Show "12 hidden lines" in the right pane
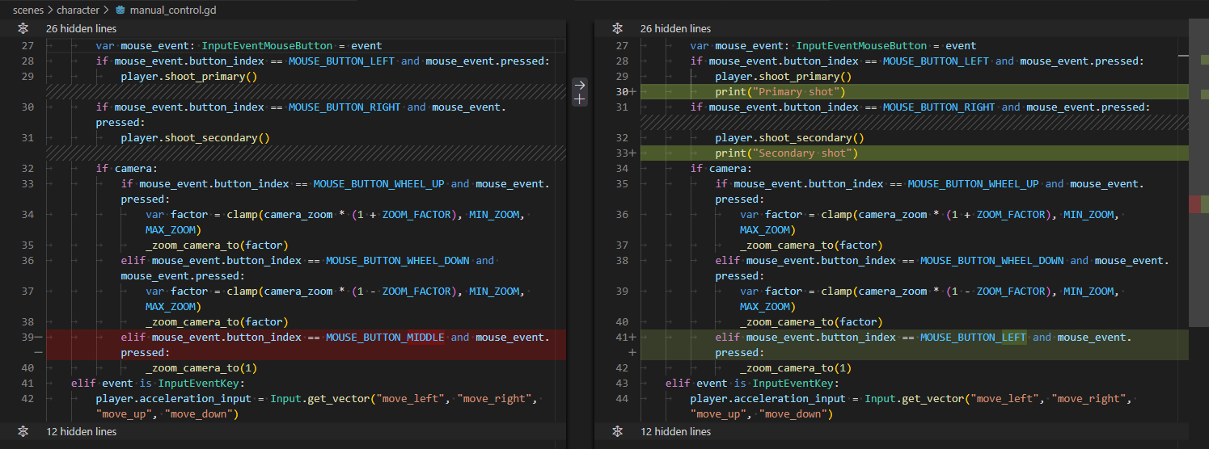Image resolution: width=1209 pixels, height=449 pixels. coord(675,431)
